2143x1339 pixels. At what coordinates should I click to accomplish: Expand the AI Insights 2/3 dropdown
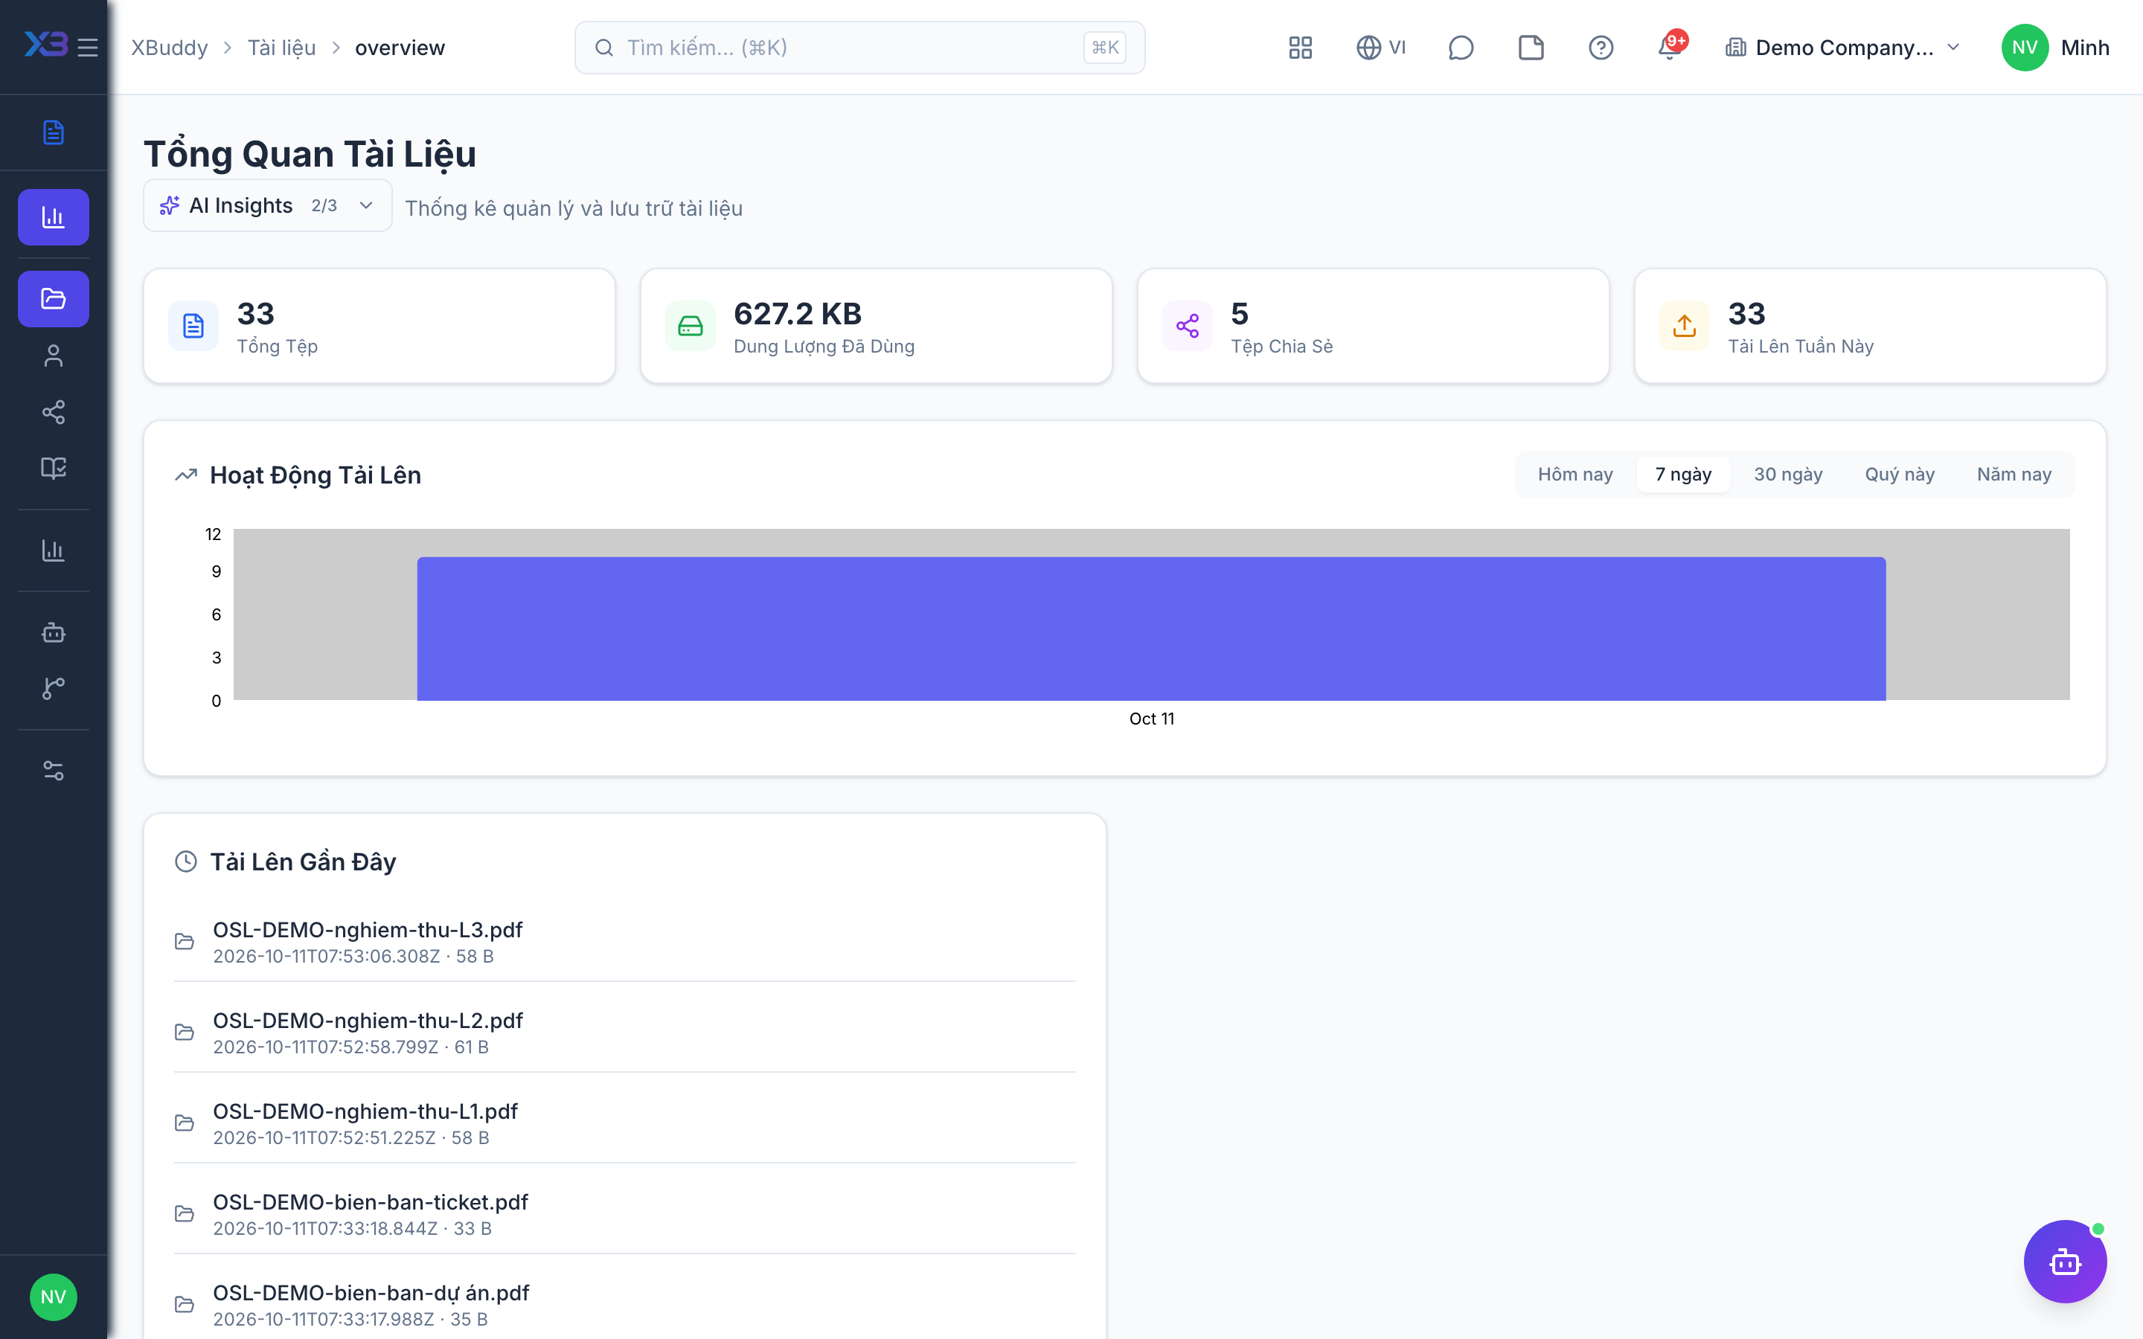(x=267, y=205)
